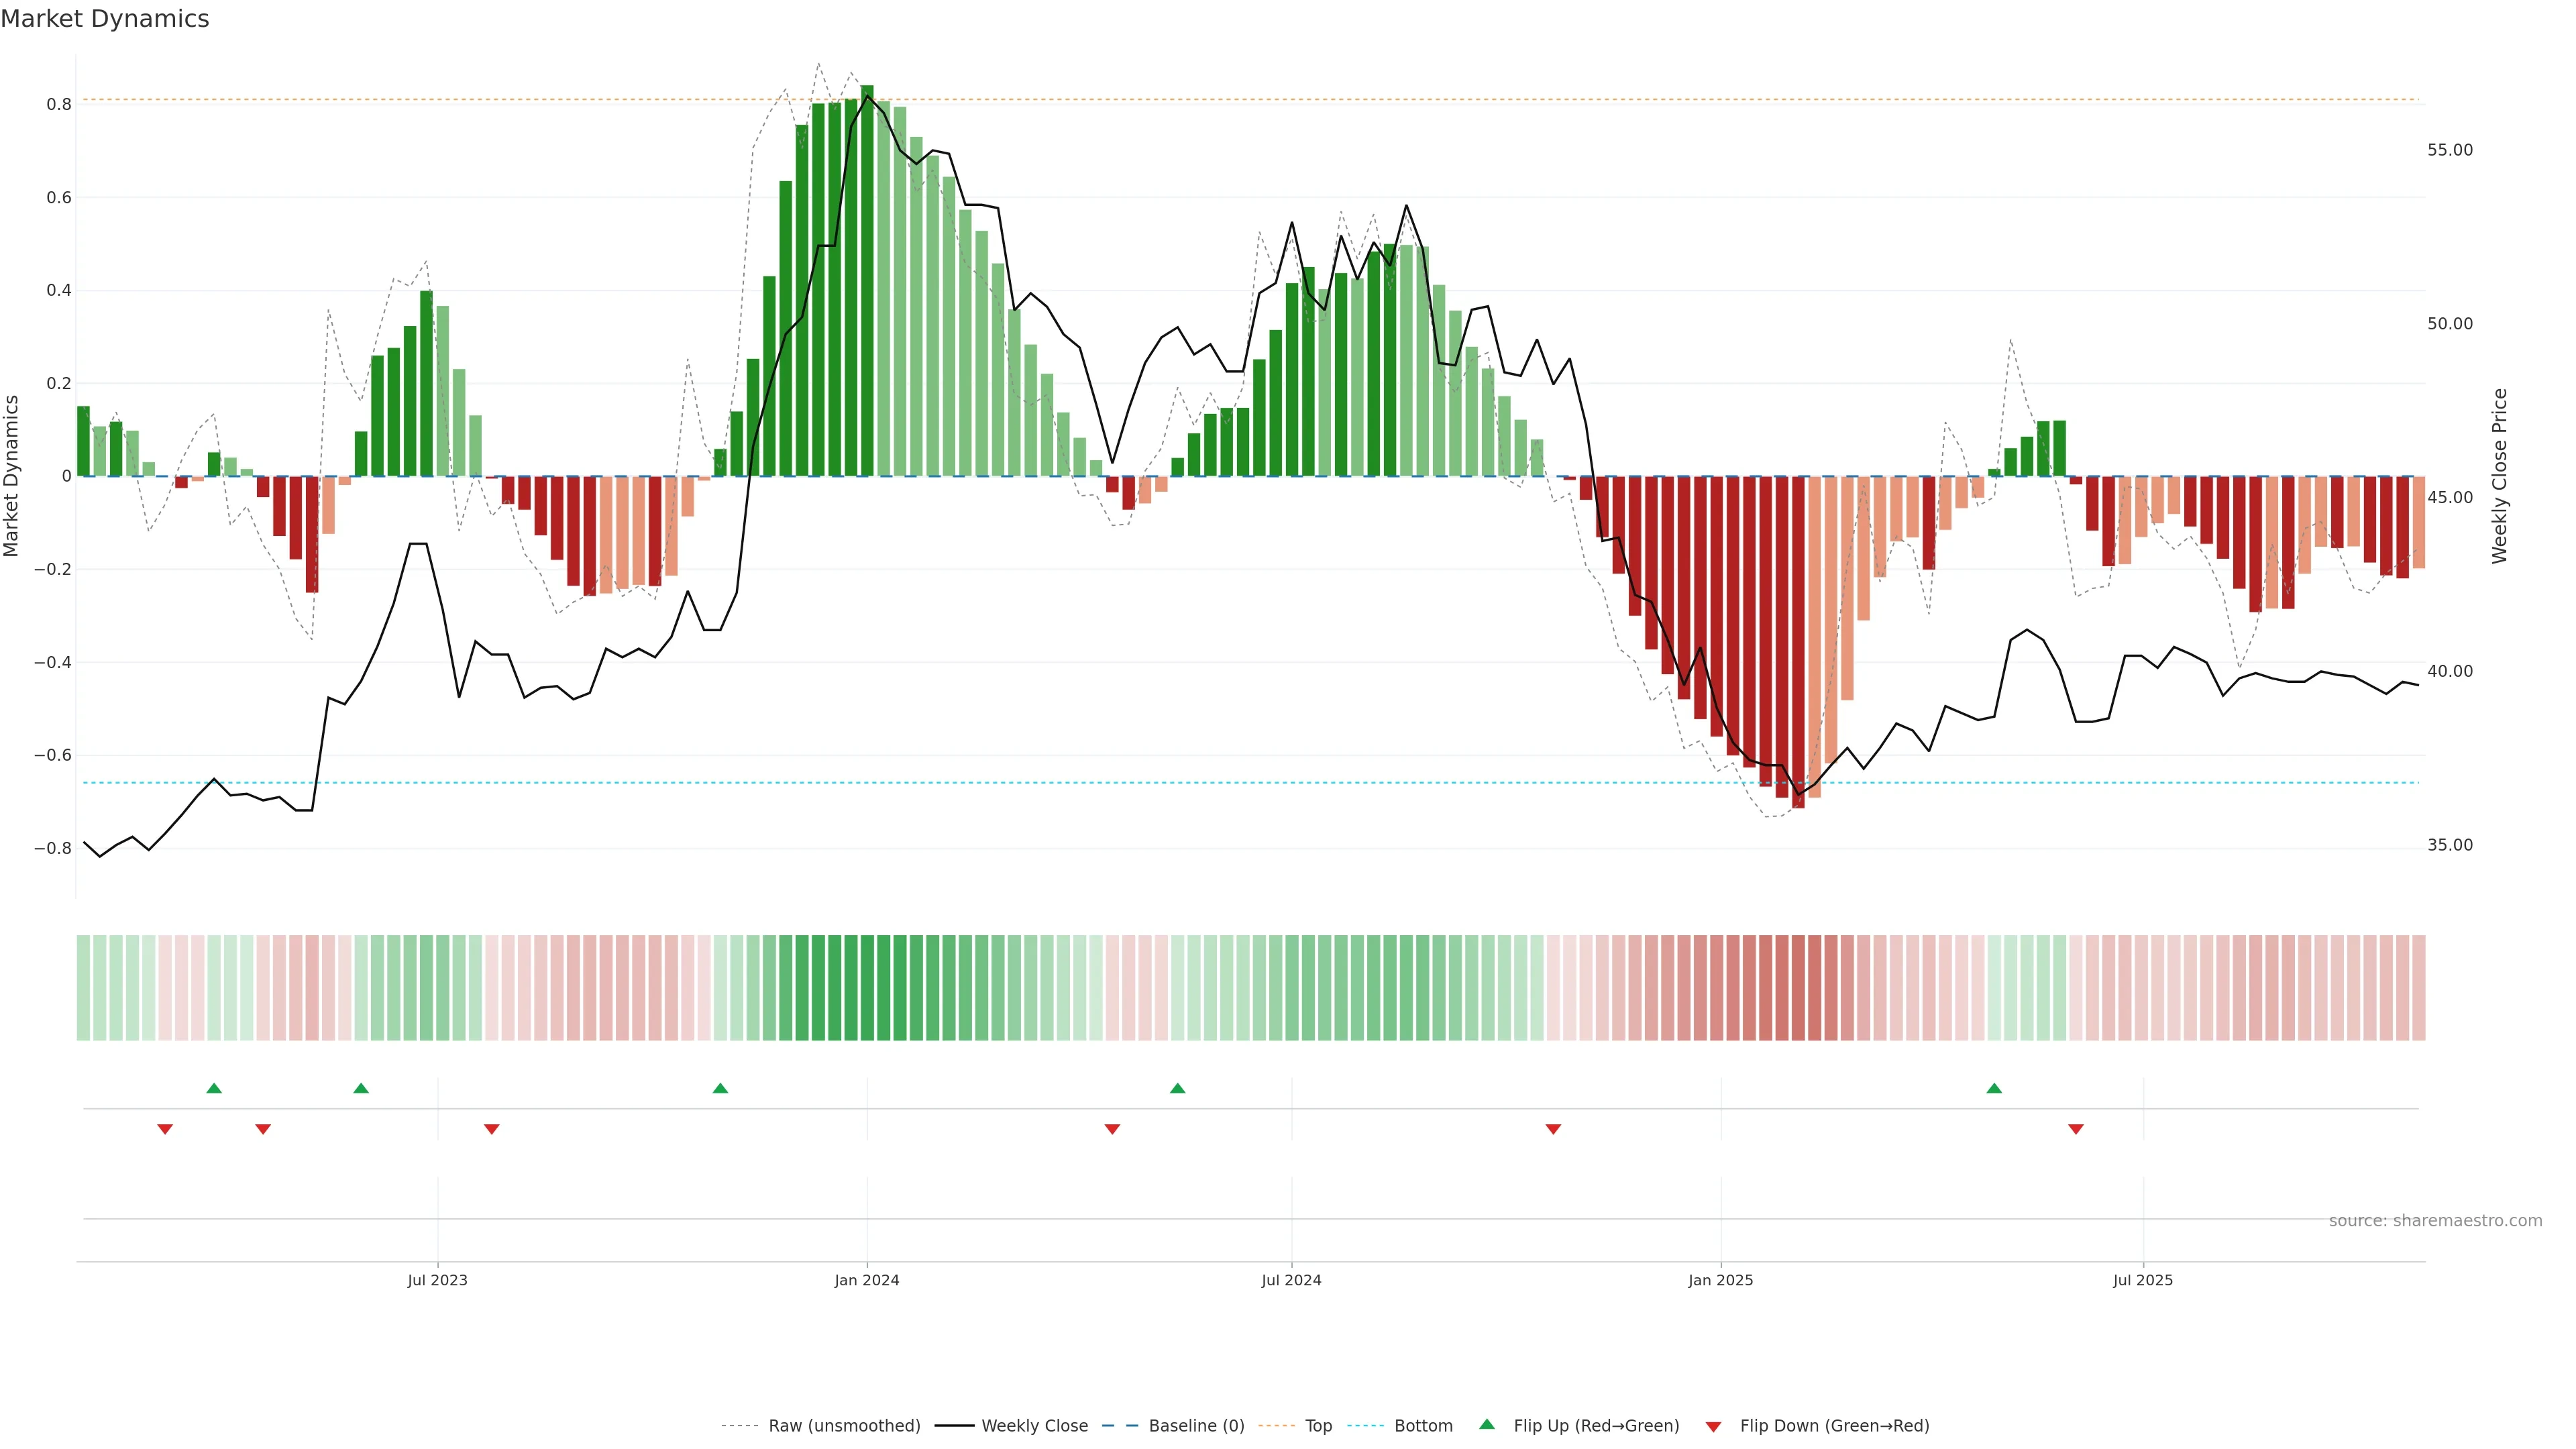Click the source: sharemaestro.com text

[x=2435, y=1220]
